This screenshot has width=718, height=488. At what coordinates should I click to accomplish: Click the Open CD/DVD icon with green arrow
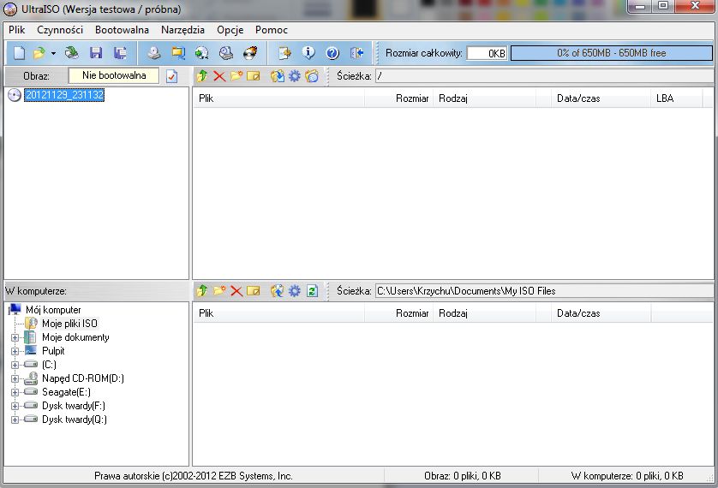click(x=71, y=53)
